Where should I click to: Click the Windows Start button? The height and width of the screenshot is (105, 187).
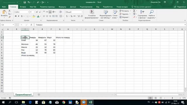pos(3,102)
